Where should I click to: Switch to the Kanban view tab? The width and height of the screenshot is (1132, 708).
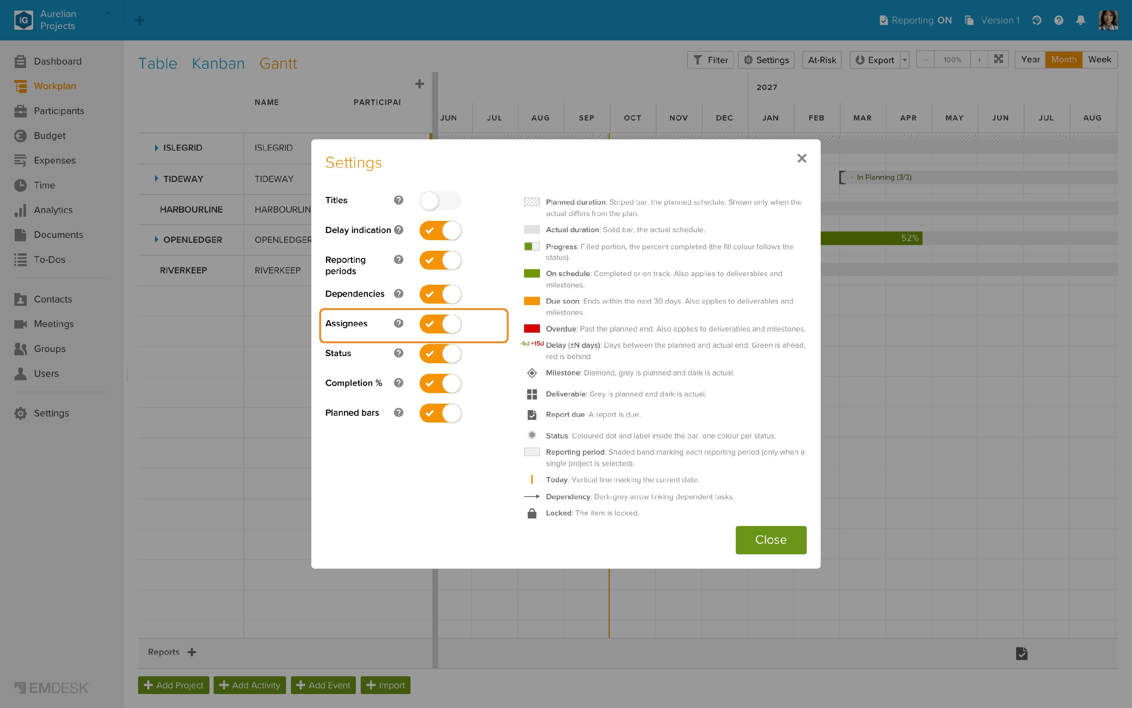pos(218,63)
